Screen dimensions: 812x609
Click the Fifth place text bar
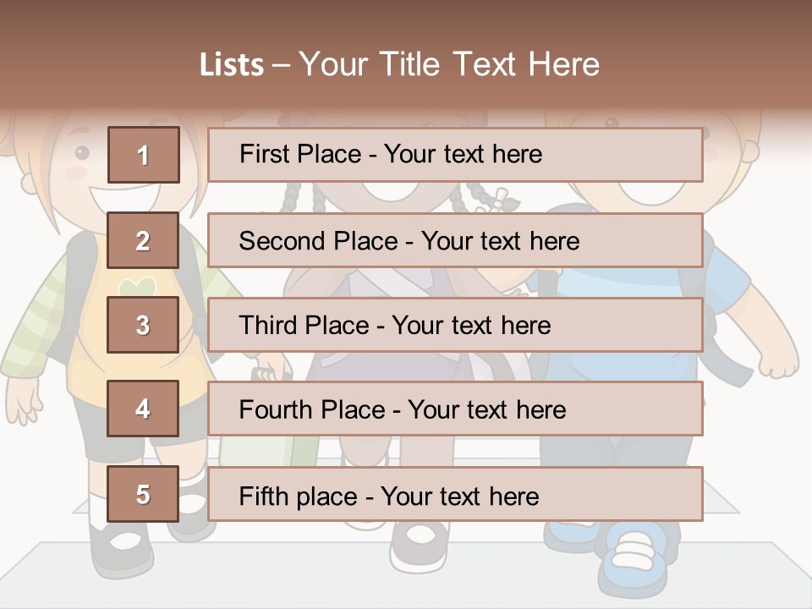pyautogui.click(x=455, y=494)
